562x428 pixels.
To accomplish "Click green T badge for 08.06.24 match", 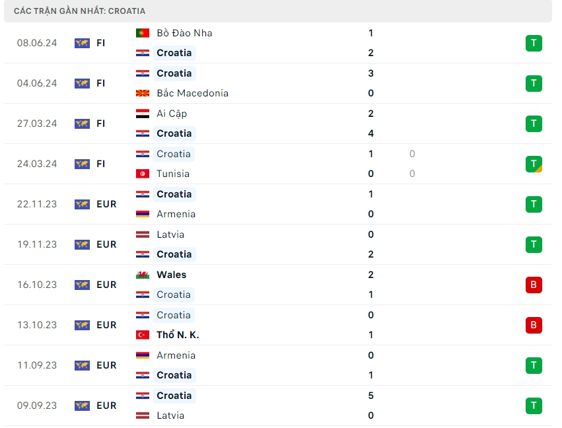I will click(534, 44).
